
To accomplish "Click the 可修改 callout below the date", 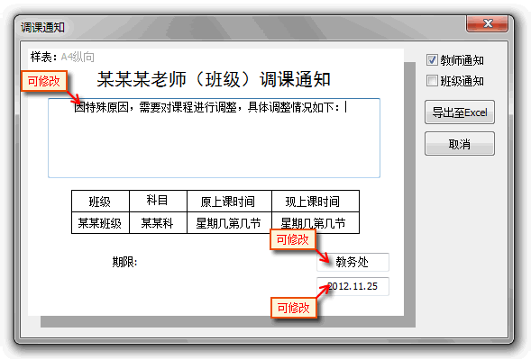I will coord(294,308).
